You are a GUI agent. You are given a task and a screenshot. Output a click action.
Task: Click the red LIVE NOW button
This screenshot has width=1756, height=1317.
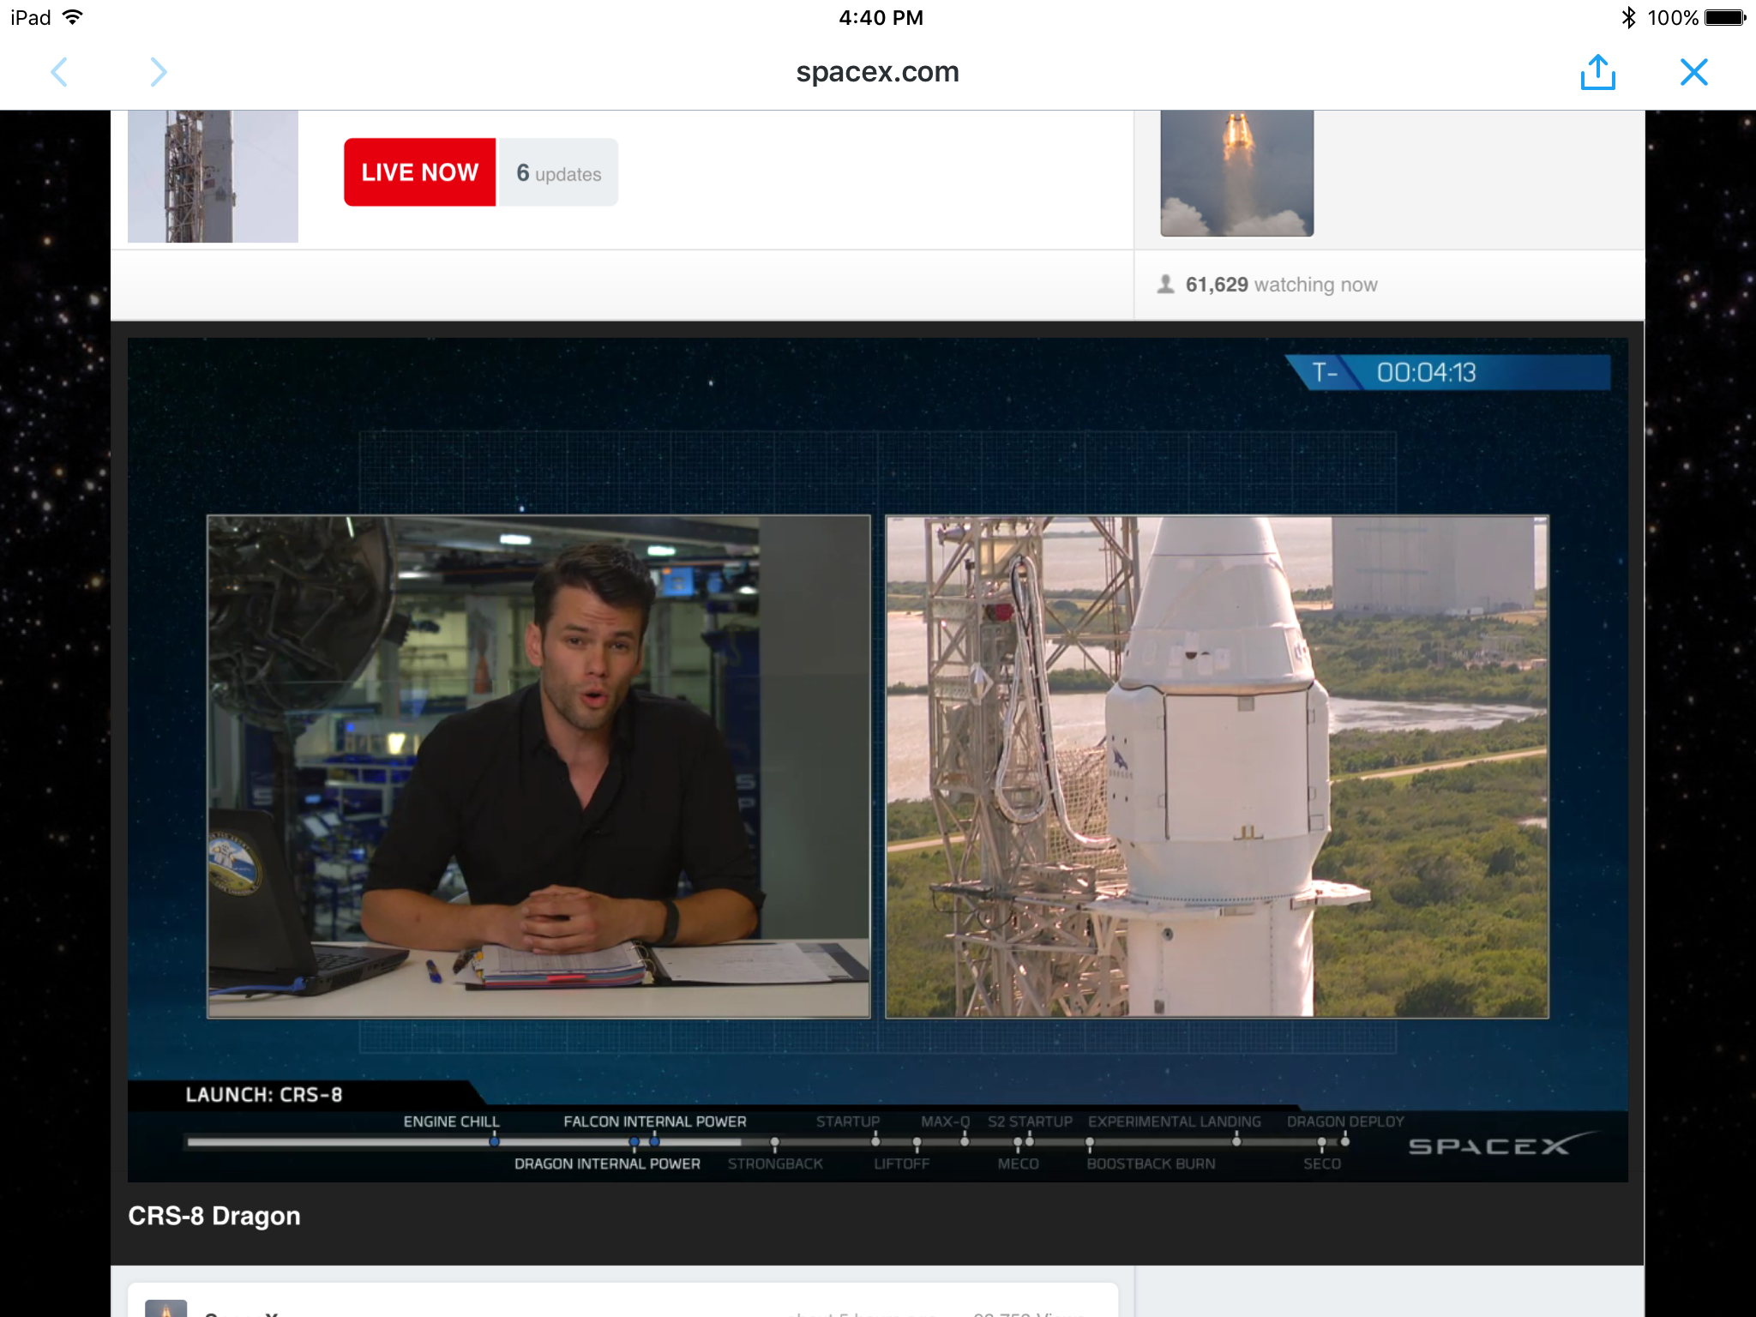pos(420,172)
